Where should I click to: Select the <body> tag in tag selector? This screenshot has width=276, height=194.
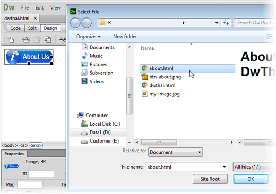coord(10,145)
